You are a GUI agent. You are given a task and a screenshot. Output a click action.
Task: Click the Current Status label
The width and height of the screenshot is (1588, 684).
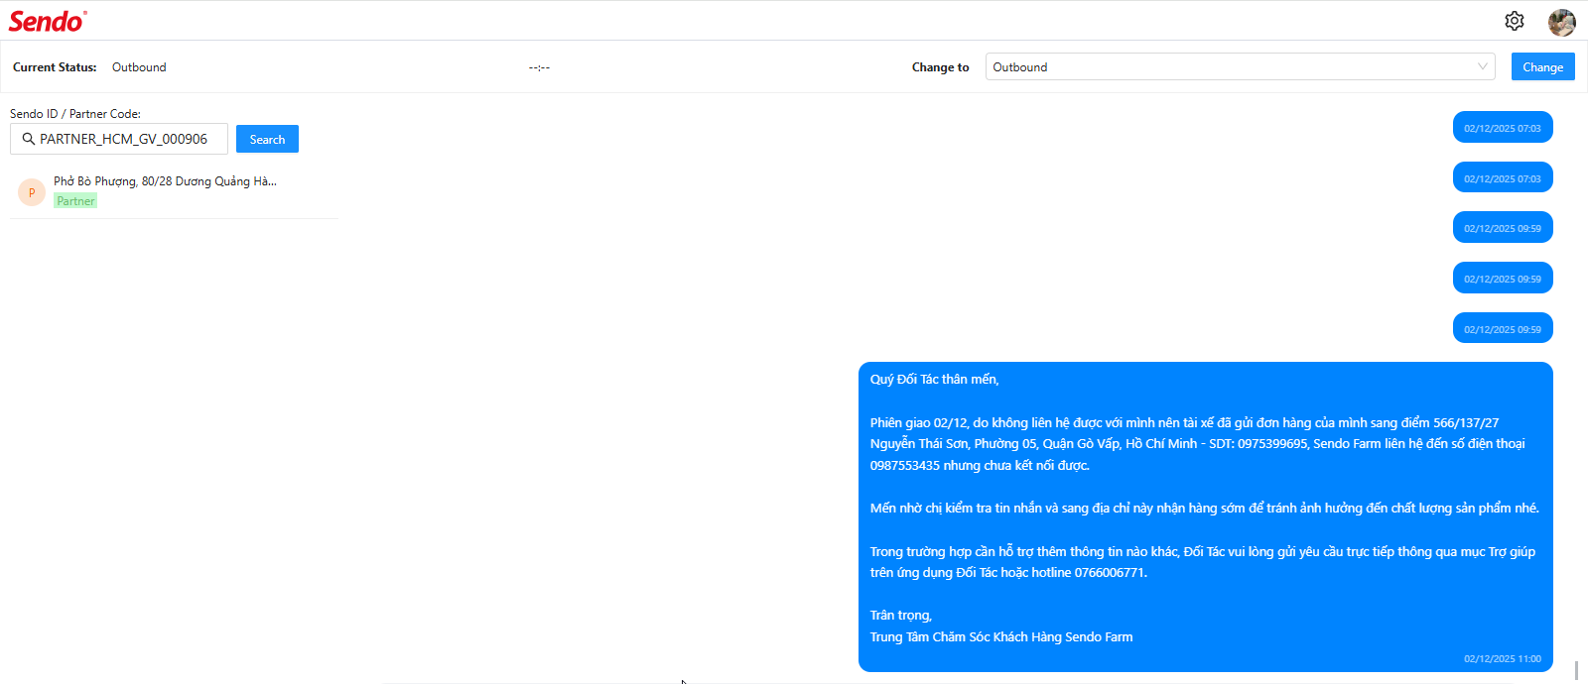(x=55, y=67)
